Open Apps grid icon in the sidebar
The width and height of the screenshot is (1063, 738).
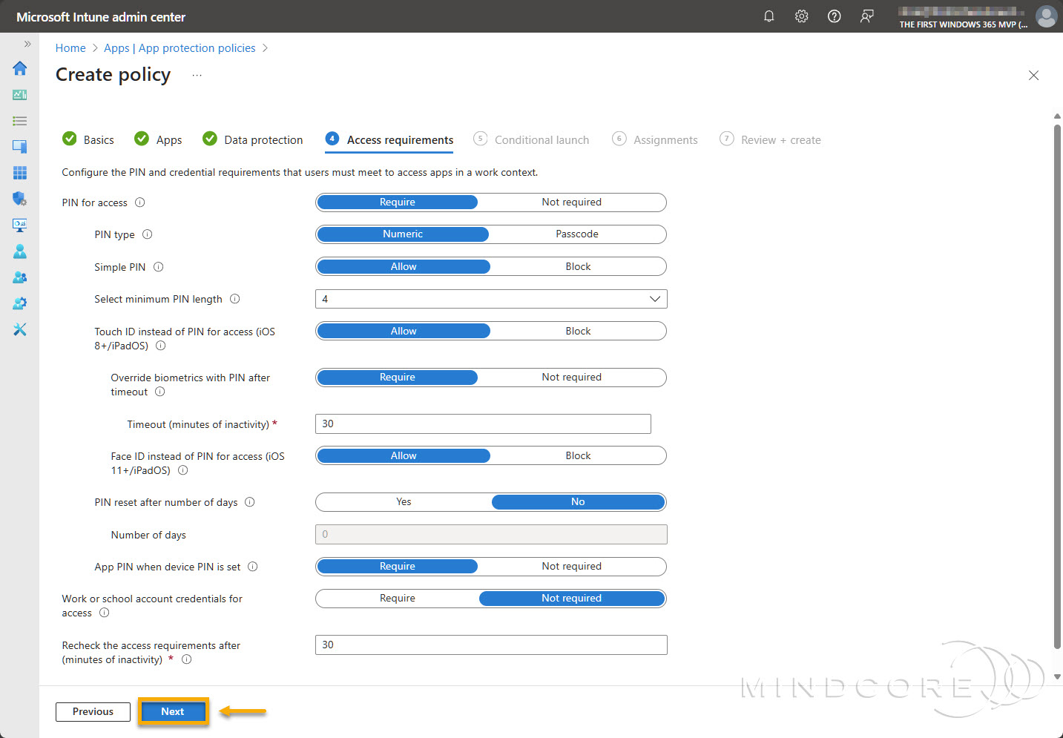pos(20,173)
